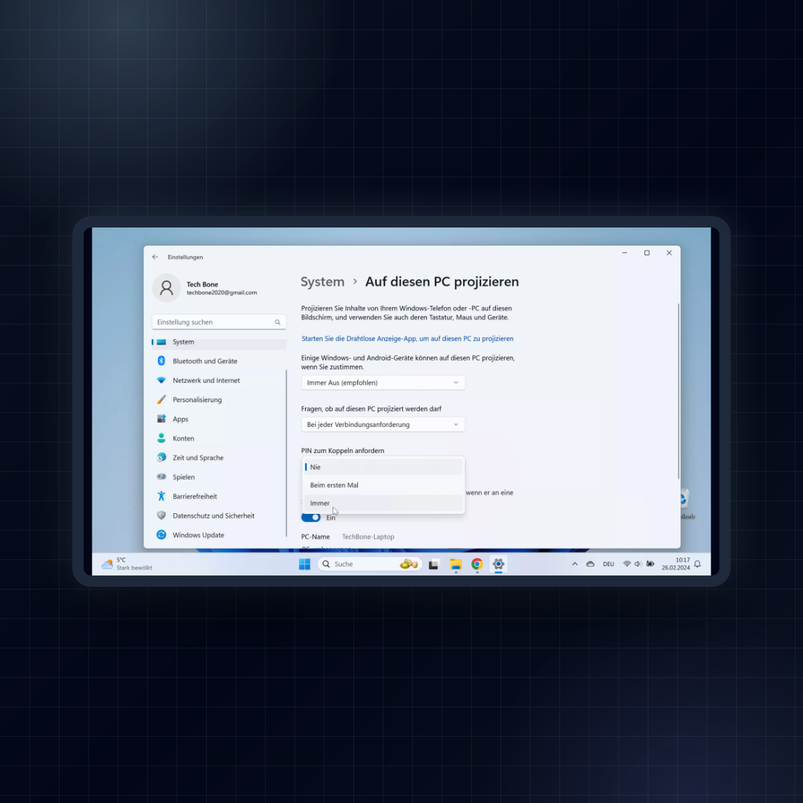
Task: Select Immer in PIN dropdown list
Action: (x=383, y=503)
